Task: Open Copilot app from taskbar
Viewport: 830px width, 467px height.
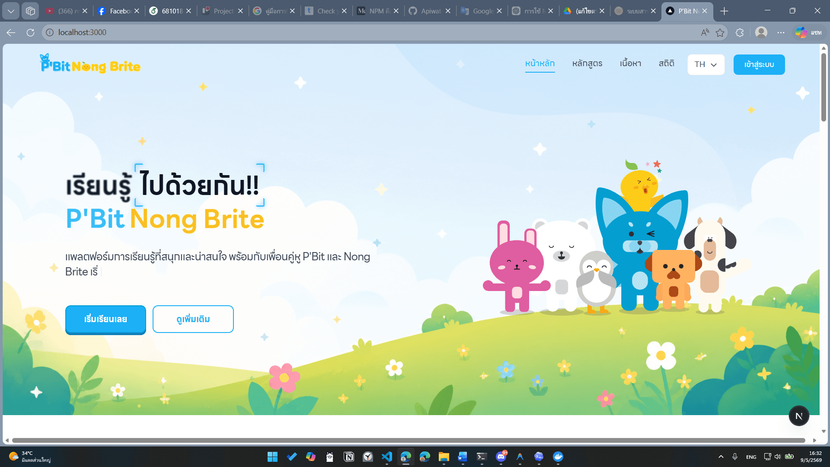Action: 311,457
